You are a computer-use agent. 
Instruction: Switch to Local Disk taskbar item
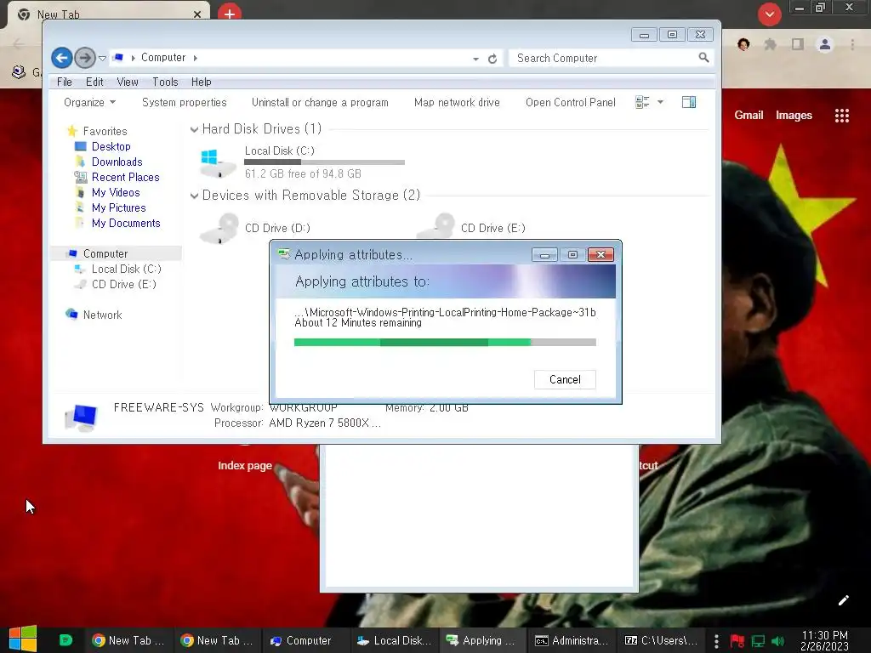coord(395,640)
